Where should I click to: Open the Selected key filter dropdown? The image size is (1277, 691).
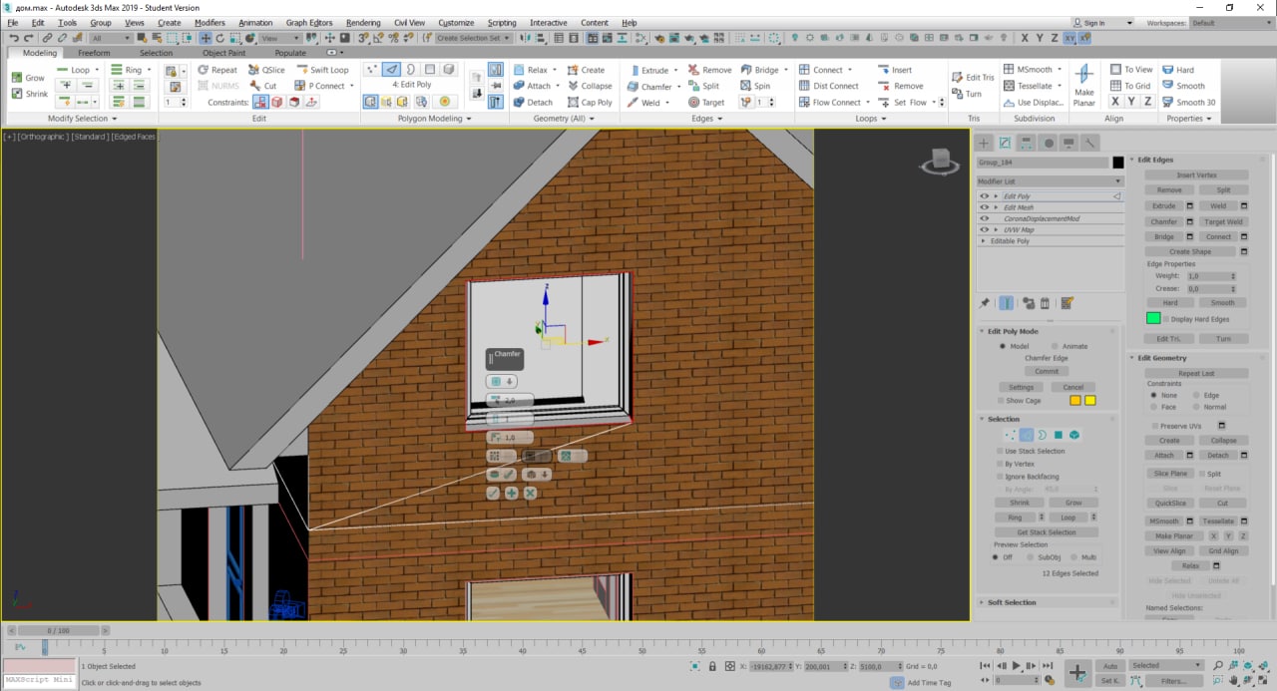(1166, 665)
